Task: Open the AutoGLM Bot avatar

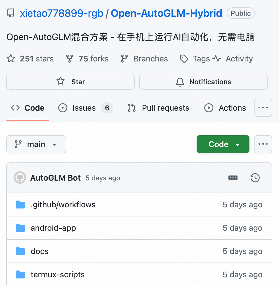Action: [x=20, y=177]
